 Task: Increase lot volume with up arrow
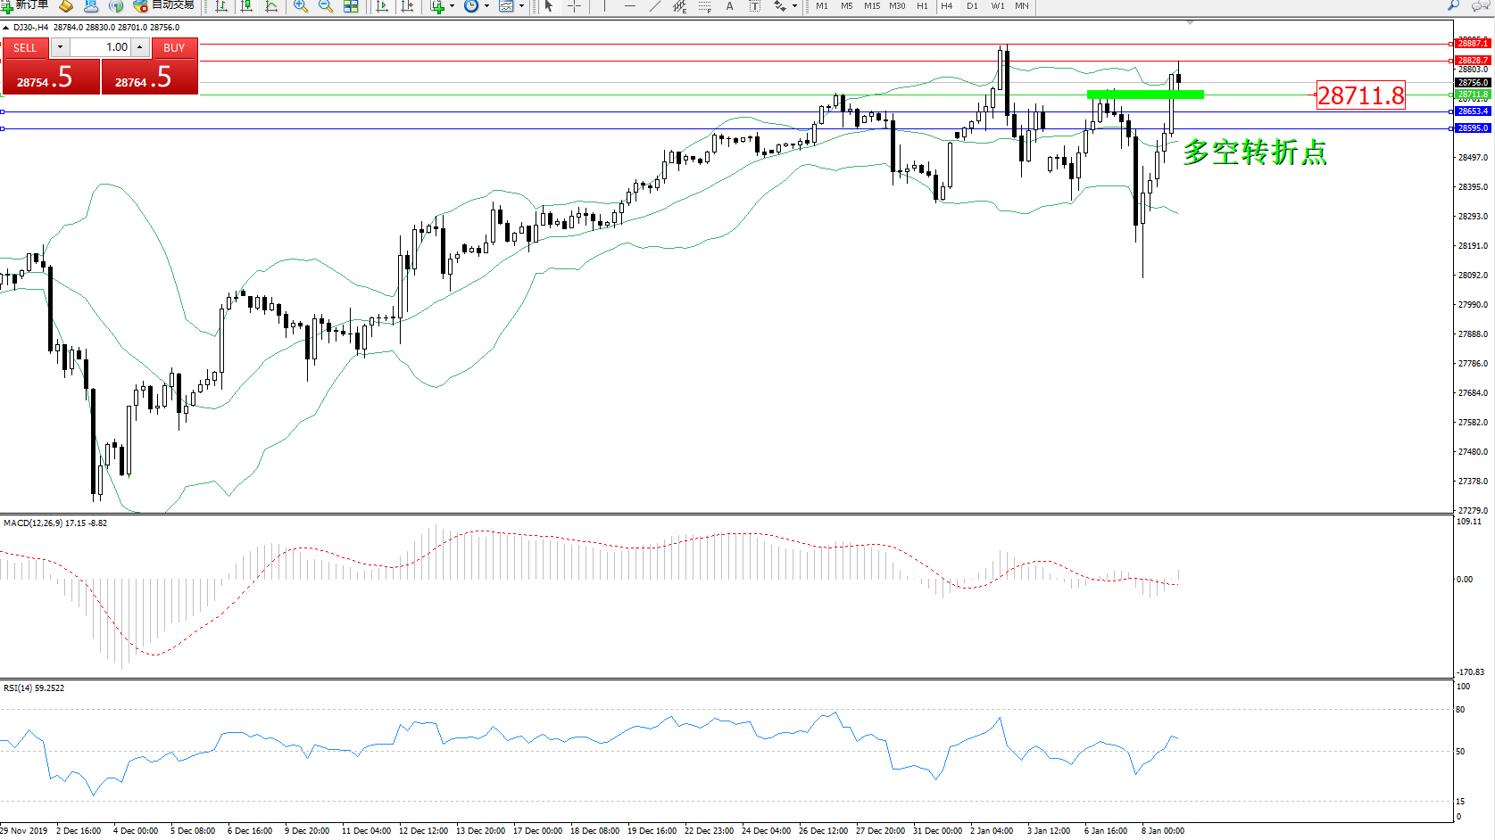(x=140, y=47)
